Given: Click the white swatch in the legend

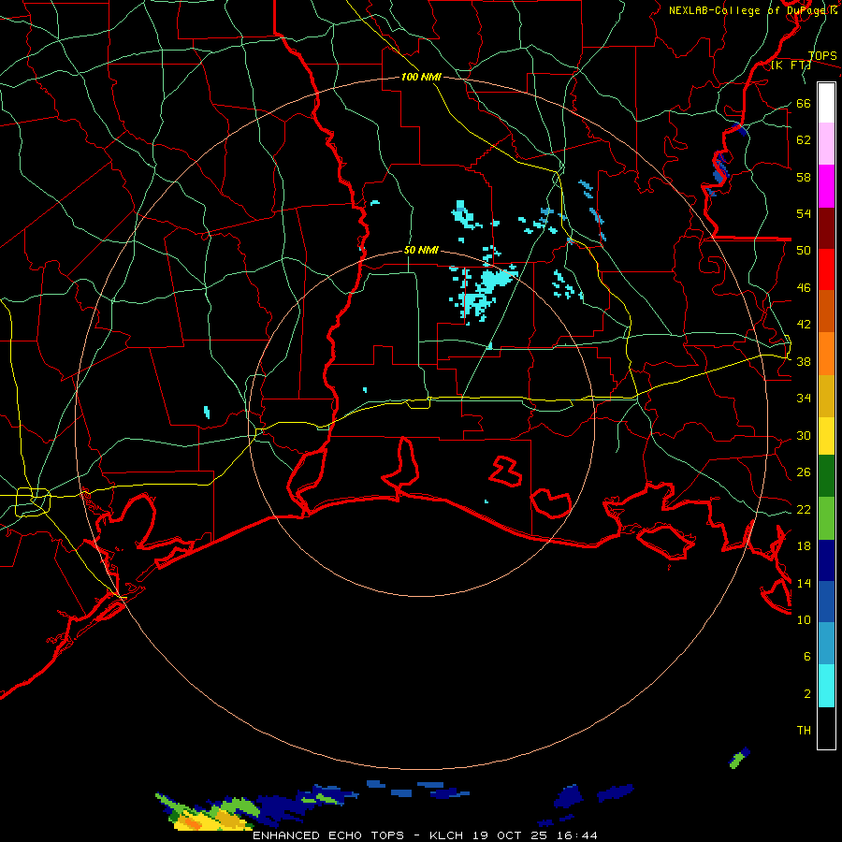Looking at the screenshot, I should coord(826,103).
